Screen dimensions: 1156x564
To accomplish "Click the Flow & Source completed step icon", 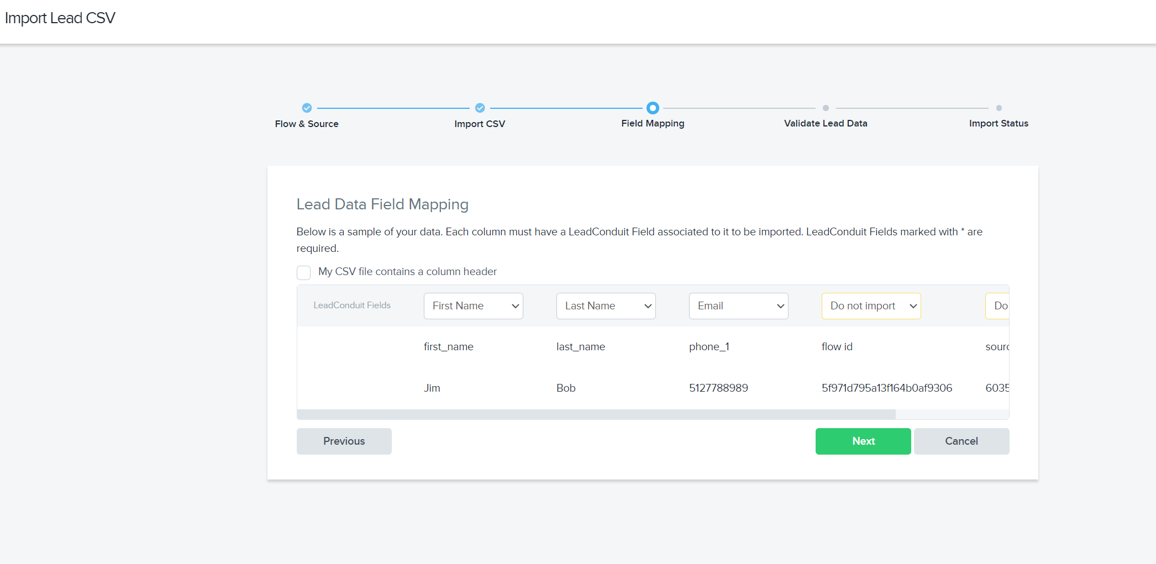I will tap(307, 108).
